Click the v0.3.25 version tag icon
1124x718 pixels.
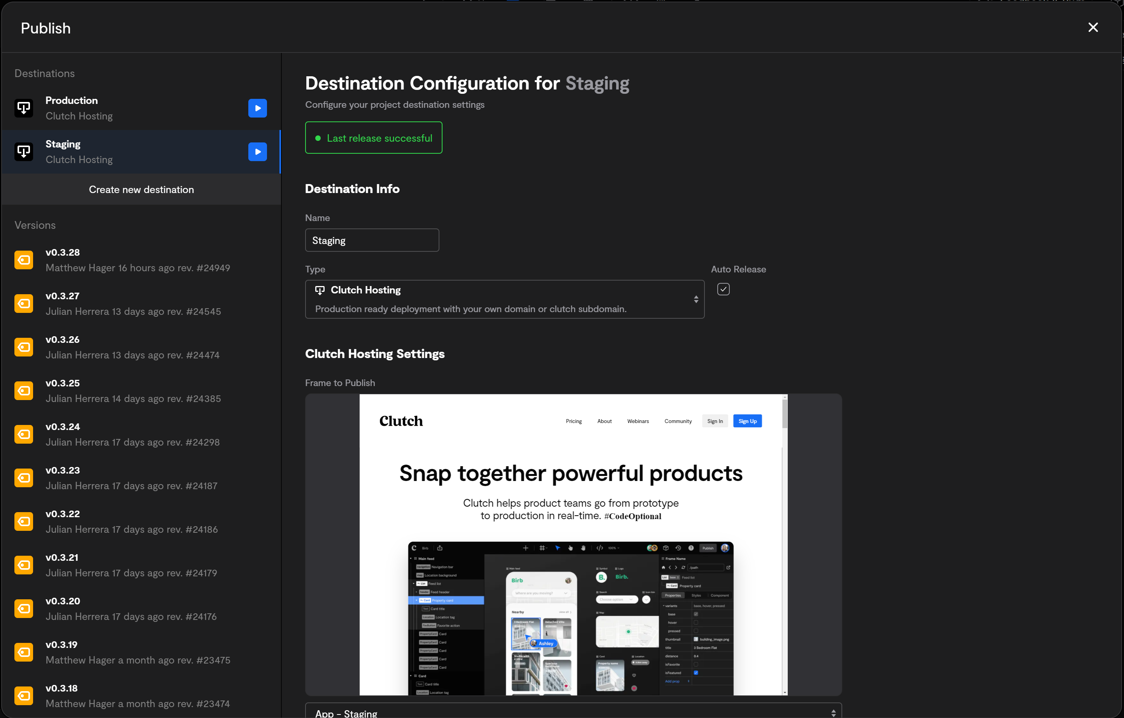[x=24, y=391]
